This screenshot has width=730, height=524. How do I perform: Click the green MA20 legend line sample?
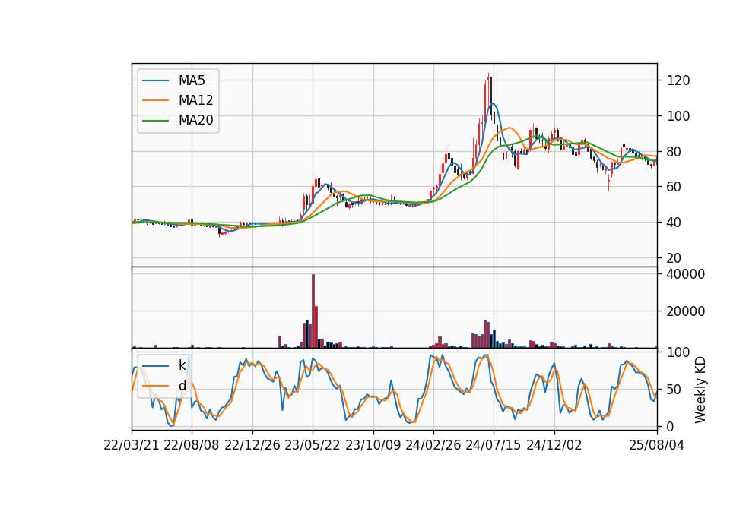155,121
